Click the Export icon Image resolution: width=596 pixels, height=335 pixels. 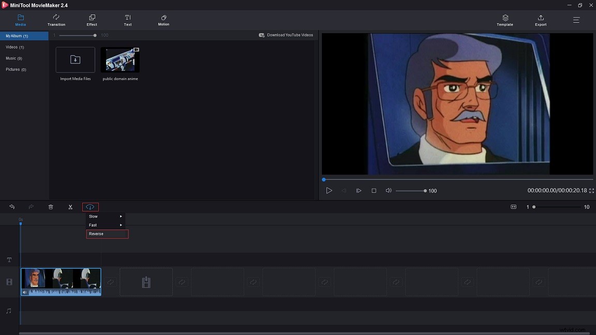pos(540,20)
